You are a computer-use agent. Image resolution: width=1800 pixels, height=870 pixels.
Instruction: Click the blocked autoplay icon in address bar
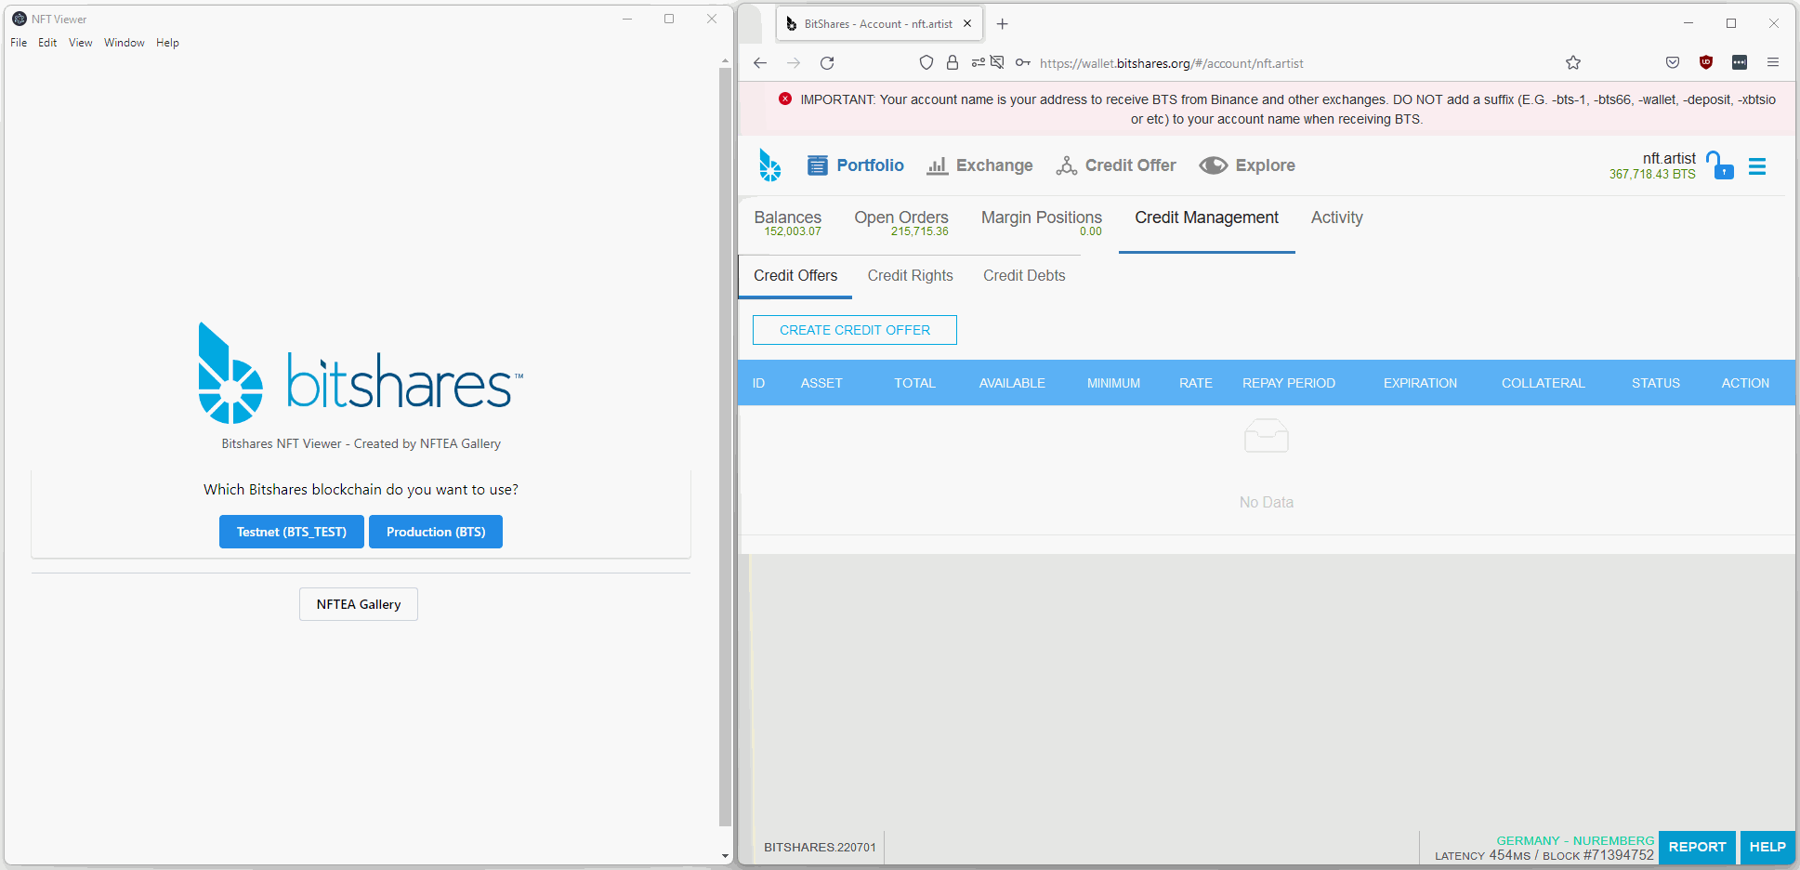tap(997, 63)
